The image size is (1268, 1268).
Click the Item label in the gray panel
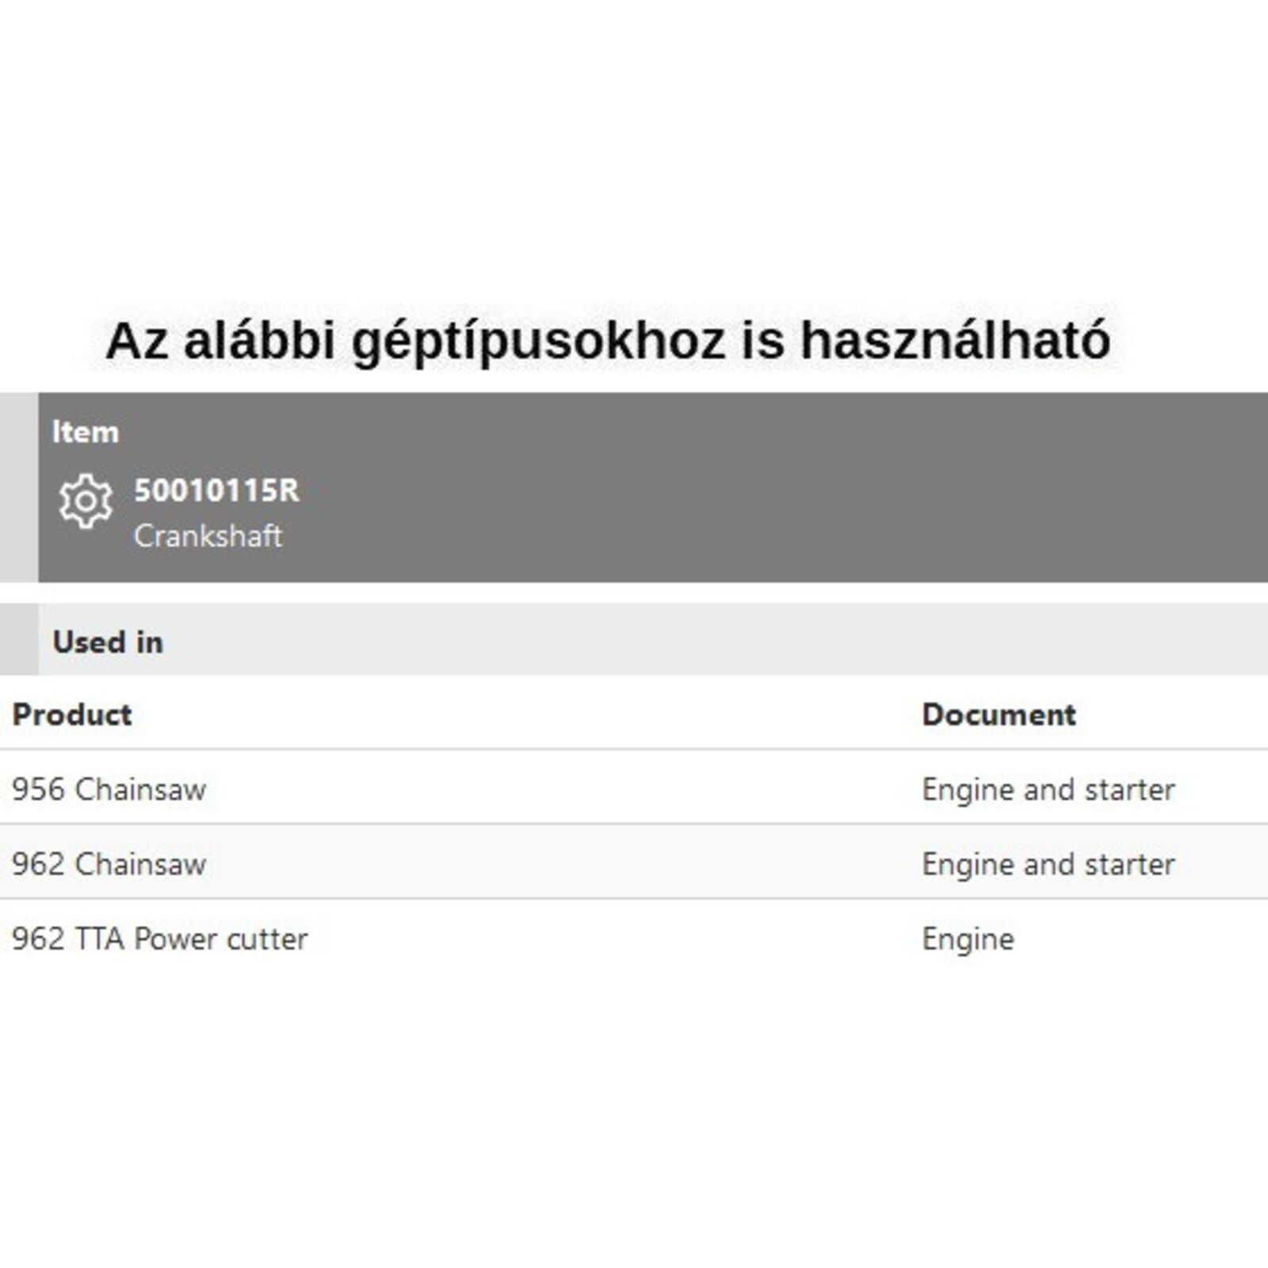click(86, 432)
